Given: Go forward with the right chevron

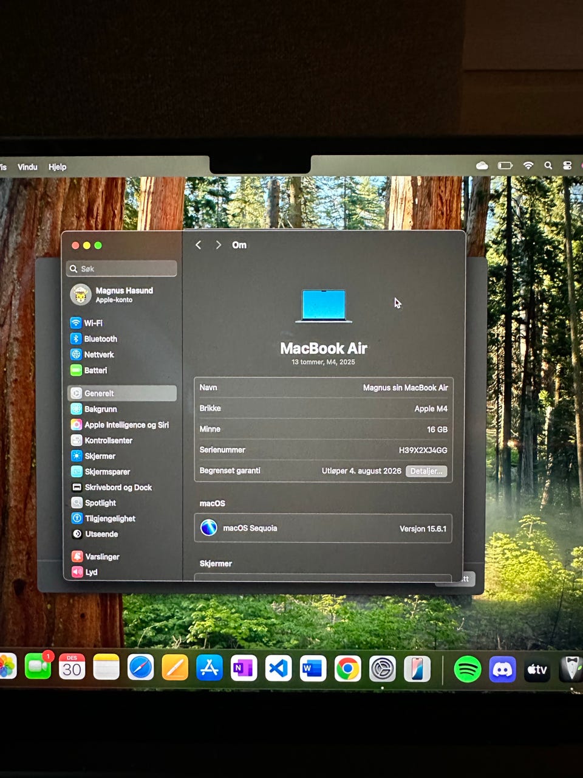Looking at the screenshot, I should coord(218,245).
